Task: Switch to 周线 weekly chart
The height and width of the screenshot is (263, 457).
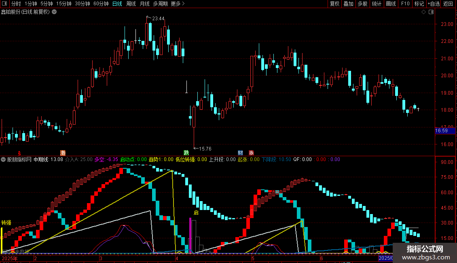Action: [131, 4]
